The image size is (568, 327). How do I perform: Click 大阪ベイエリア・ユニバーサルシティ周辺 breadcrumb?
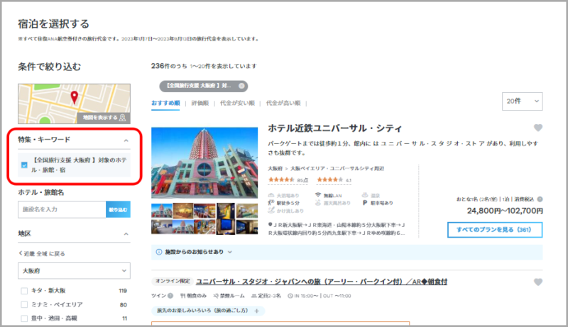(337, 169)
